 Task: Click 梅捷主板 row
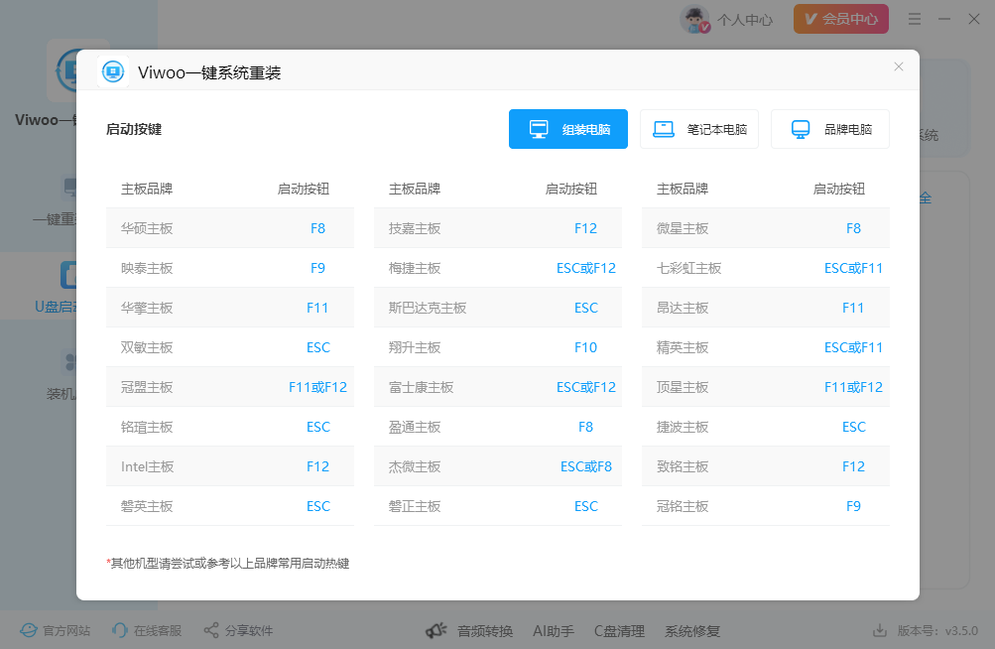[498, 268]
